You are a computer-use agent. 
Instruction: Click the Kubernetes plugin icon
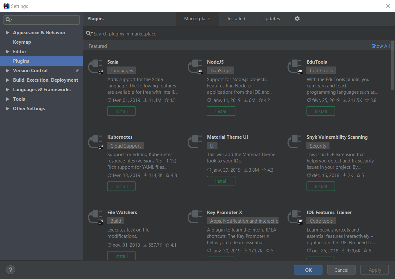(96, 142)
